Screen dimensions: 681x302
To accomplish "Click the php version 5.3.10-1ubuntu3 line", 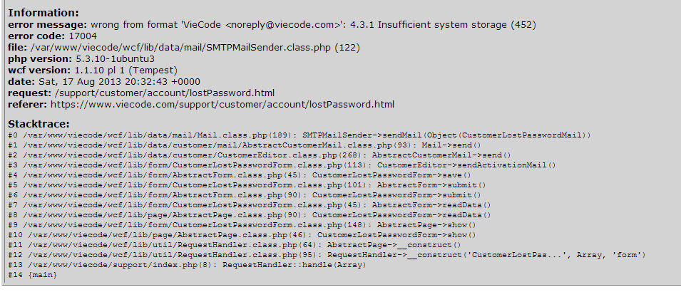I will 81,59.
